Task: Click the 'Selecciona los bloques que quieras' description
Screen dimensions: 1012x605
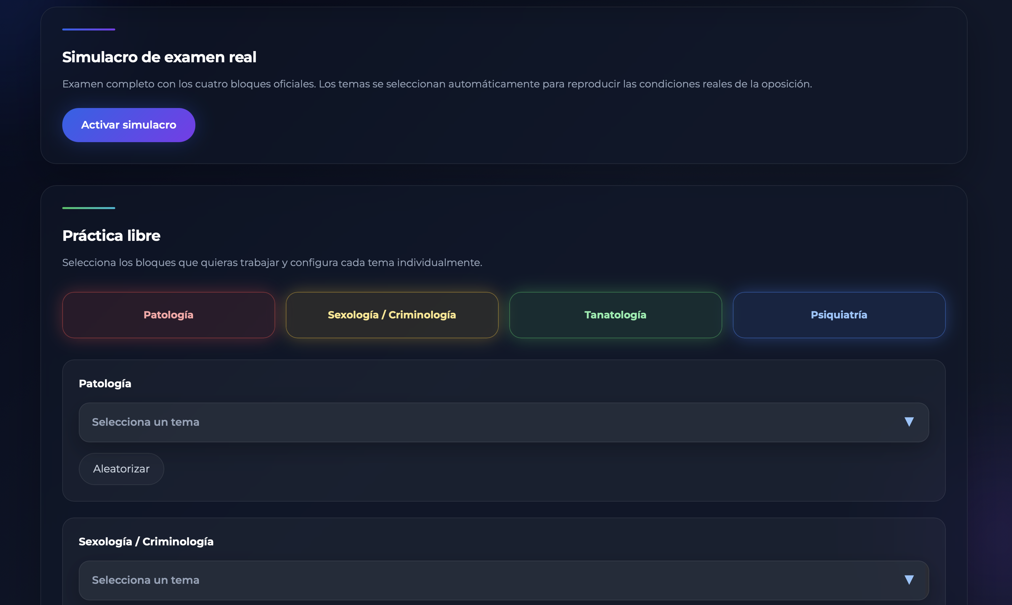Action: [x=272, y=262]
